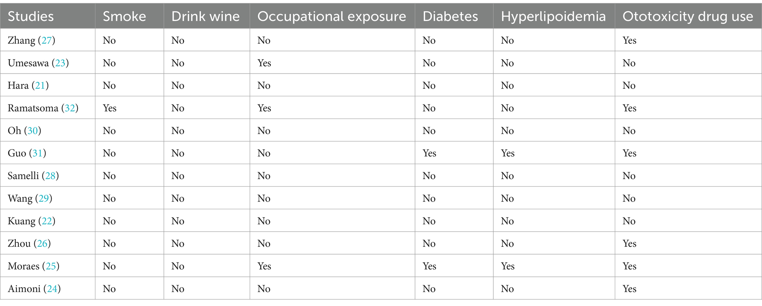Image resolution: width=762 pixels, height=306 pixels.
Task: Follow reference 21 next to Hara
Action: [x=40, y=85]
